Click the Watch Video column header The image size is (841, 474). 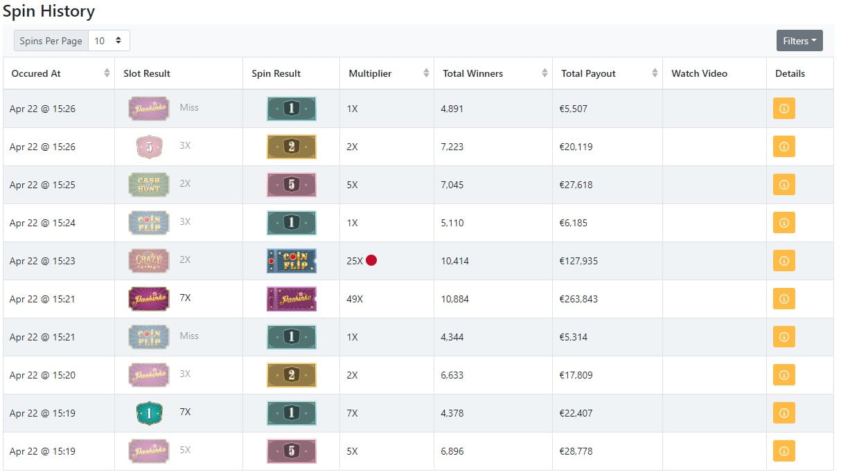700,73
